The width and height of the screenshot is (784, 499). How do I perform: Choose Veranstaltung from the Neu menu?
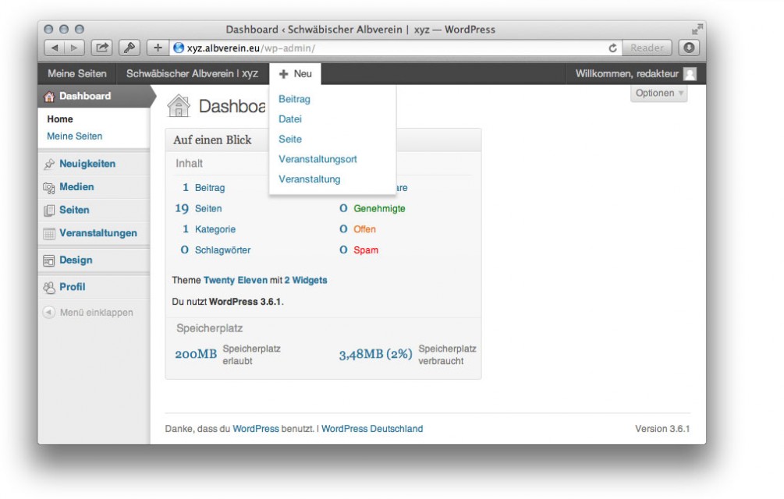tap(310, 179)
